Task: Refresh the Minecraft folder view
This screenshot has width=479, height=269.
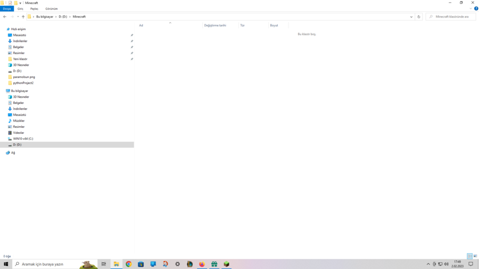Action: pyautogui.click(x=419, y=17)
